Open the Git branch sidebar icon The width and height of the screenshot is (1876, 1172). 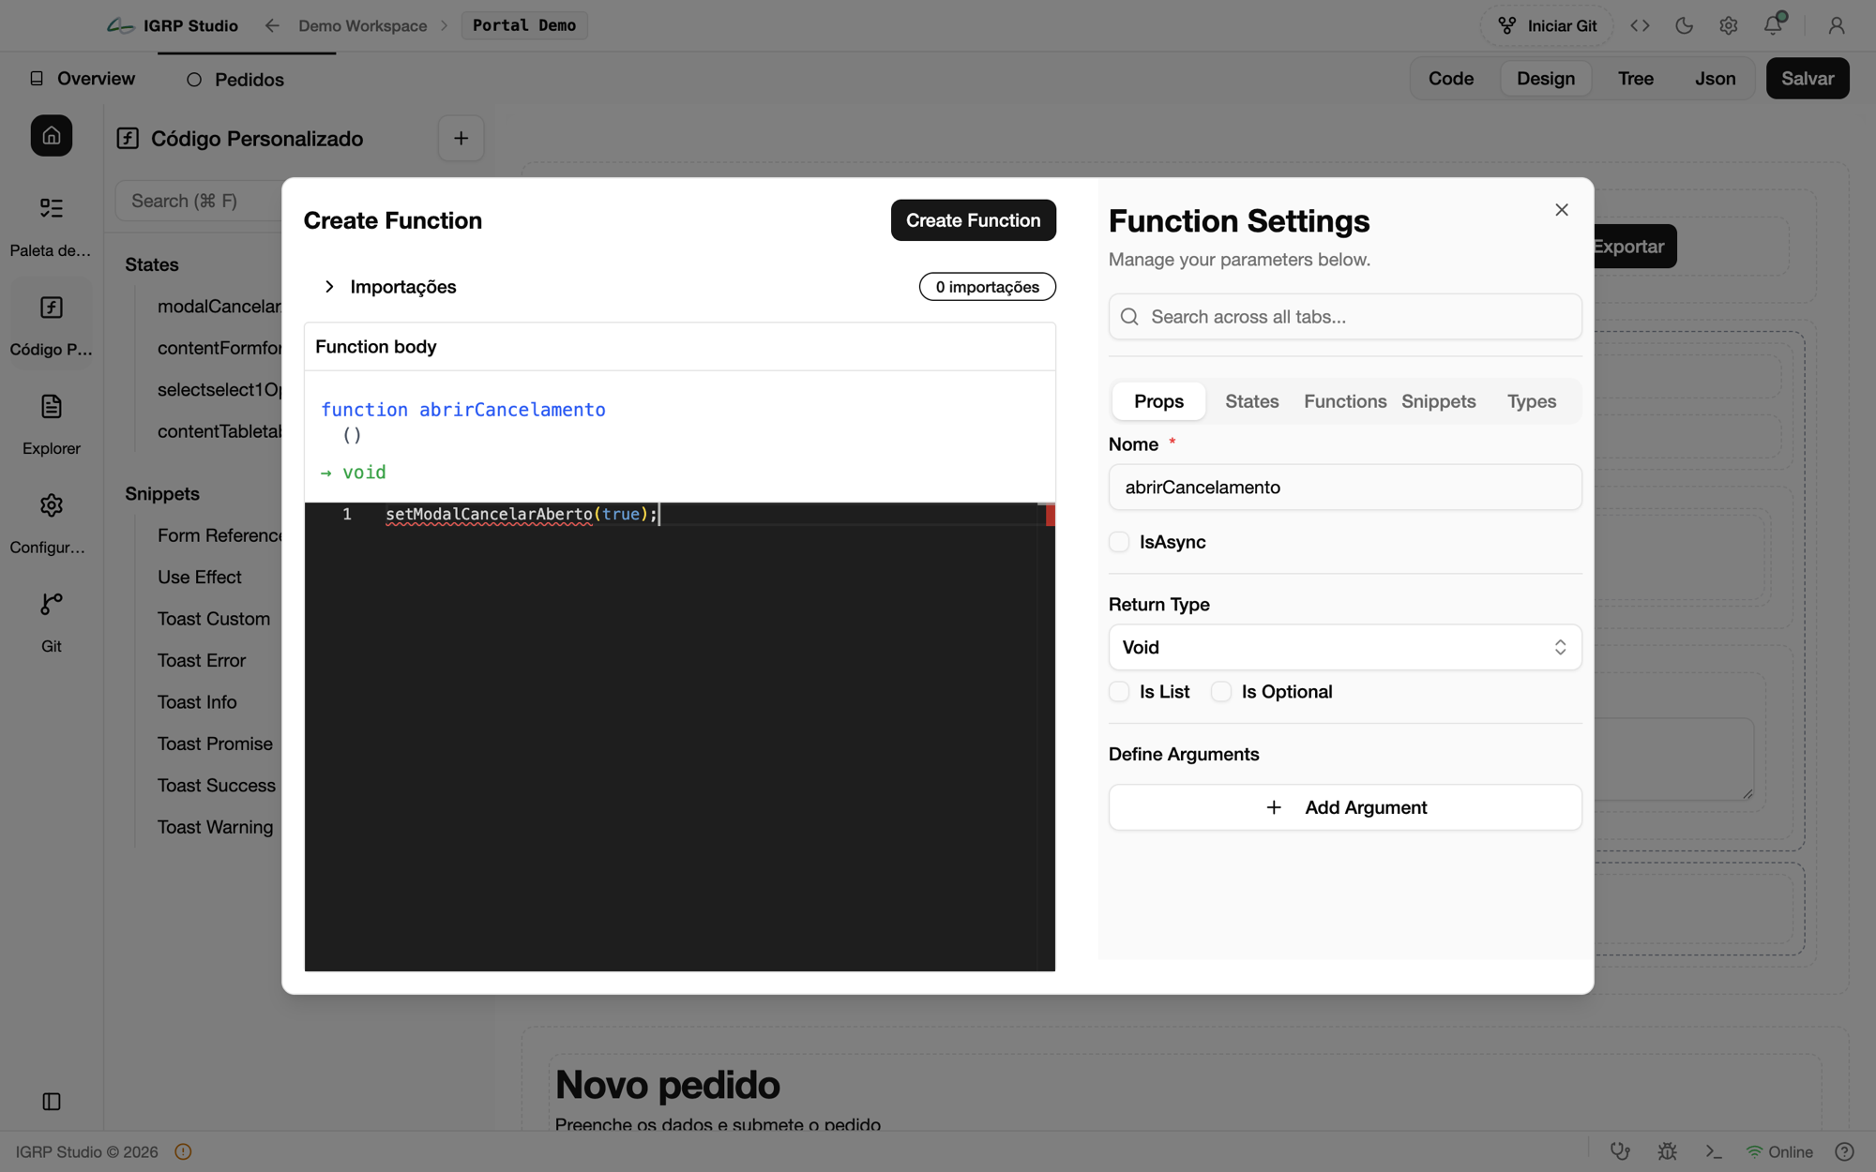(52, 604)
